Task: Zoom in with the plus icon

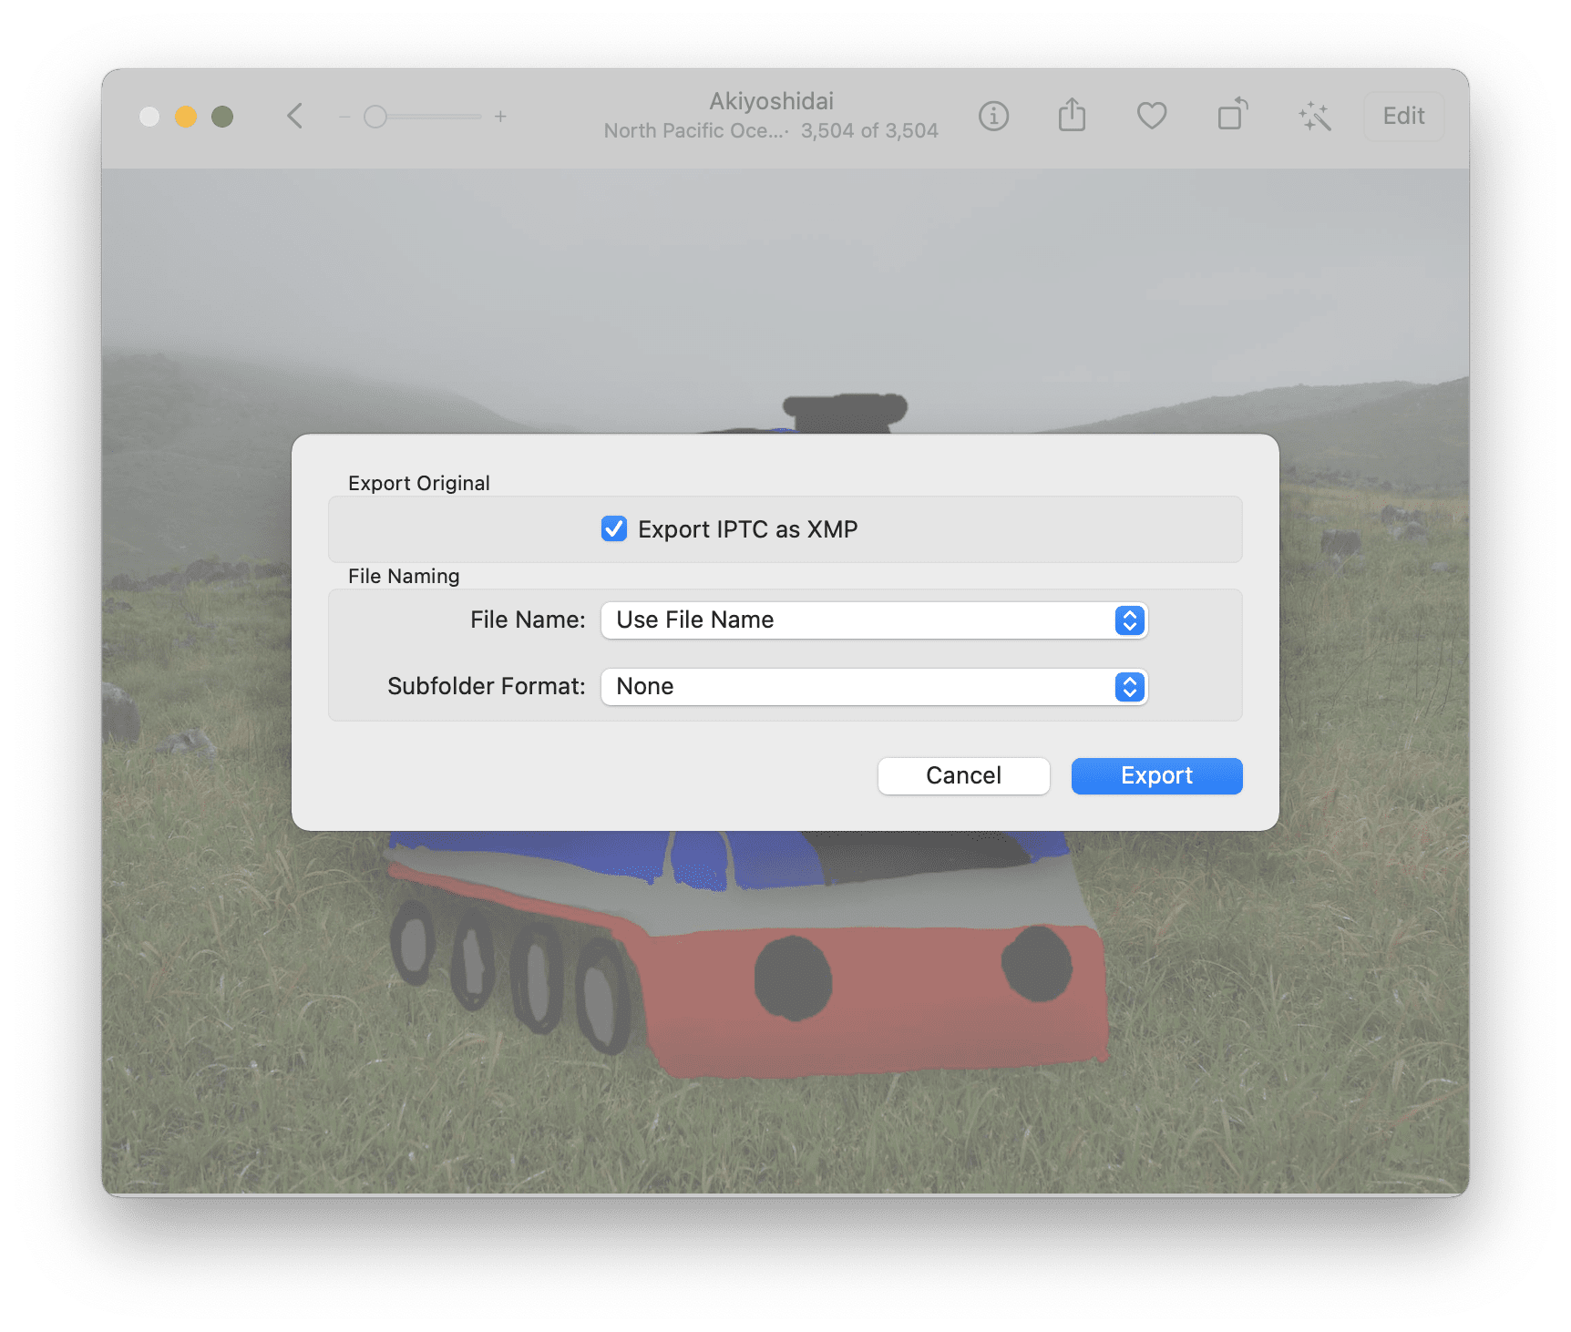Action: pos(500,117)
